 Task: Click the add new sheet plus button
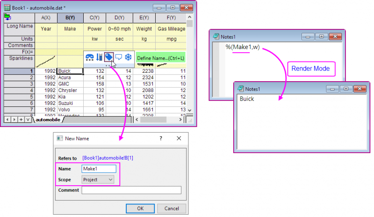coord(22,120)
